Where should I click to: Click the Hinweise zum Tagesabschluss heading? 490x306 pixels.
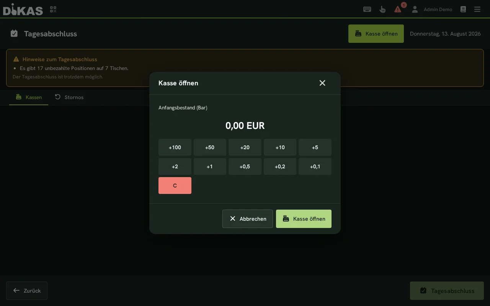pyautogui.click(x=60, y=59)
